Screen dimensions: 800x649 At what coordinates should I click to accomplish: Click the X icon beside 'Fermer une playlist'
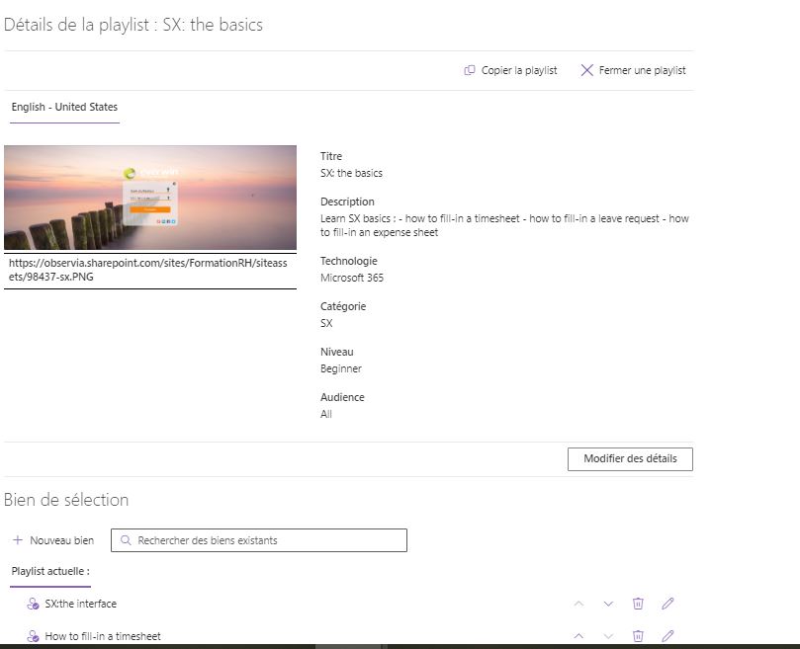tap(588, 70)
